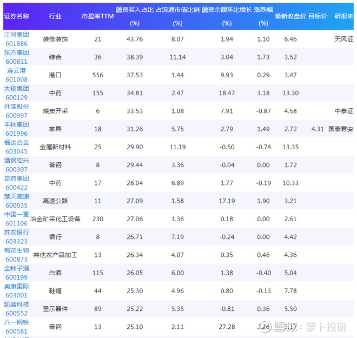Open the 楚天高速 600035 stock link

(x=16, y=201)
